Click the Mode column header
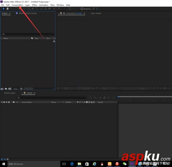This screenshot has height=167, width=172. [x=53, y=102]
